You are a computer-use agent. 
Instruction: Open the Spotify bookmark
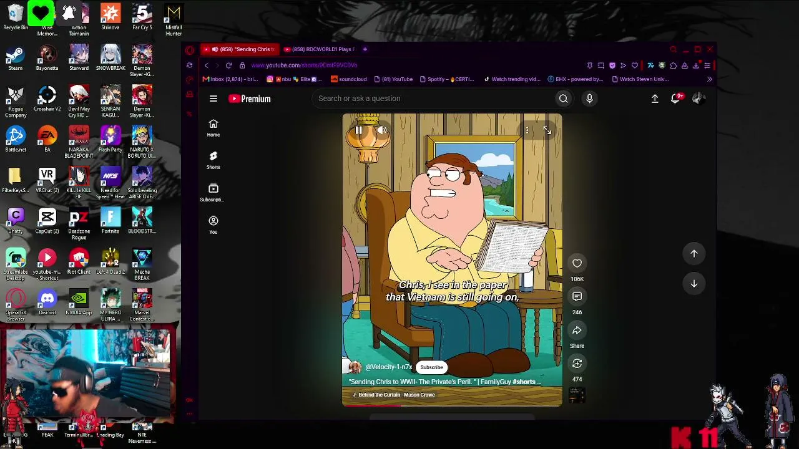(447, 79)
